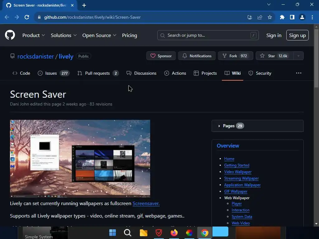Open the red shield app in taskbar
Screen dimensions: 319x239
point(159,233)
